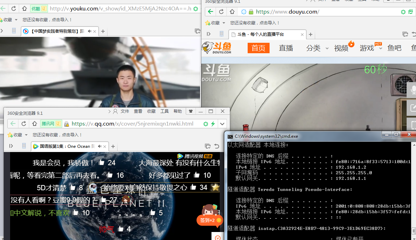Screen dimensions: 416x240
Task: Click the cmd.exe window title icon
Action: pos(230,136)
